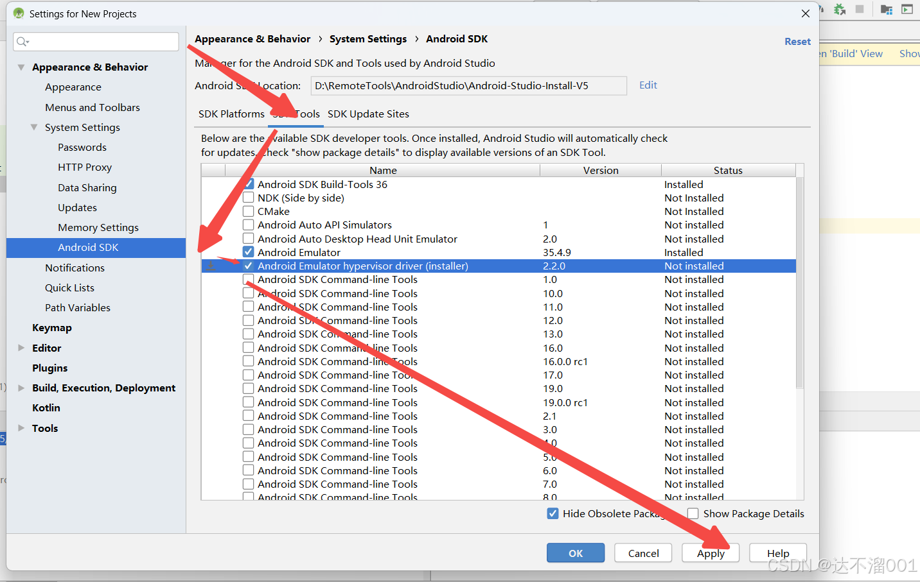Click the Open 'Build' View link in the background window
The image size is (920, 582).
point(851,54)
